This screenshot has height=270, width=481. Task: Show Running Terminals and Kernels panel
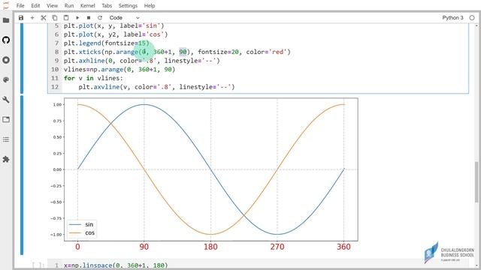[6, 60]
